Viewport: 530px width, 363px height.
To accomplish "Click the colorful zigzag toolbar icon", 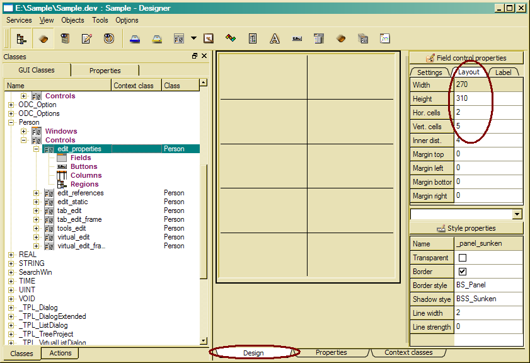I will click(x=231, y=39).
